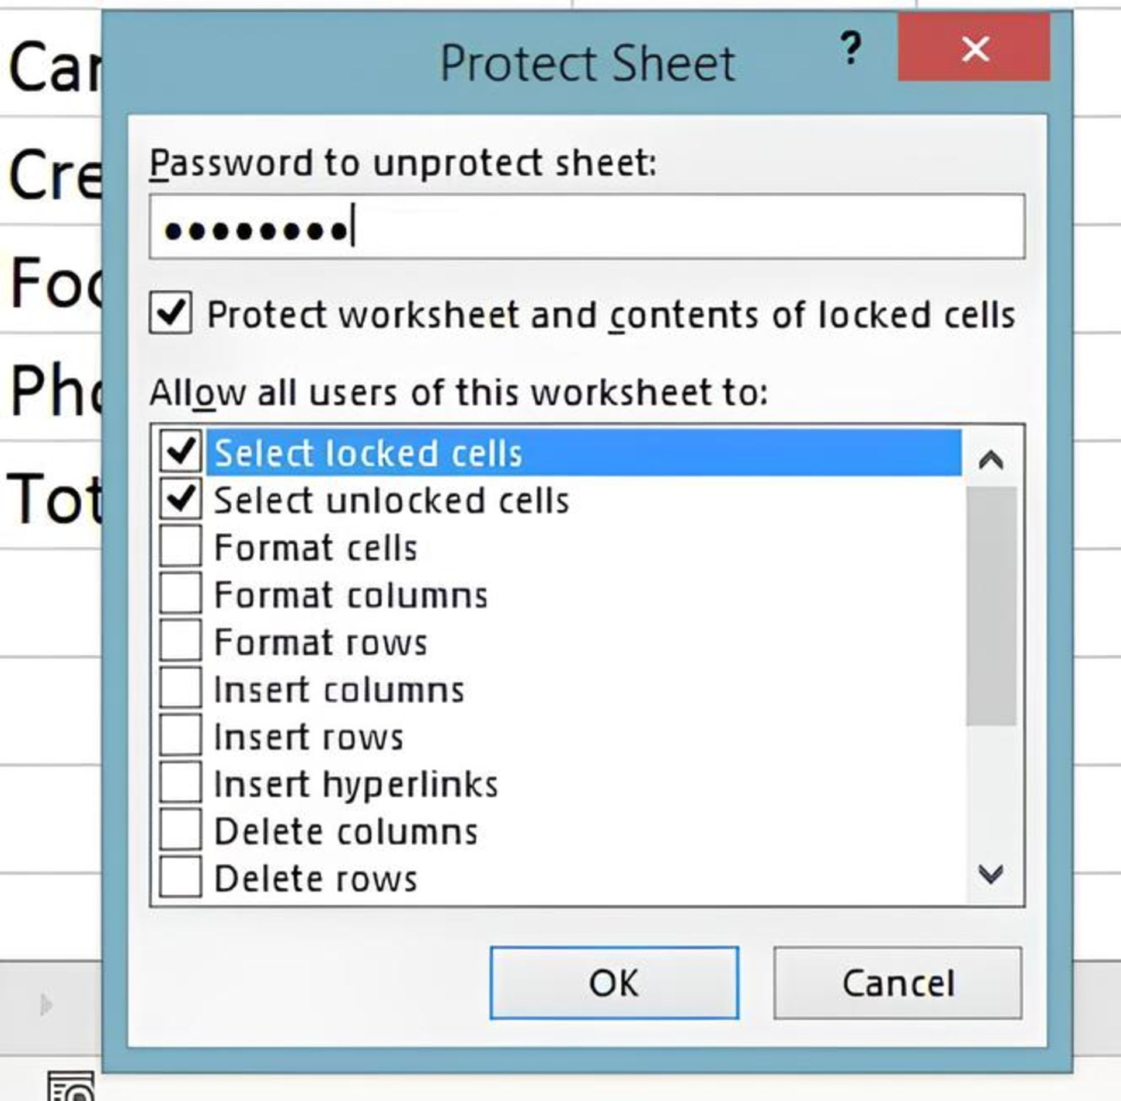Click the Cancel button
The height and width of the screenshot is (1101, 1121).
[898, 983]
